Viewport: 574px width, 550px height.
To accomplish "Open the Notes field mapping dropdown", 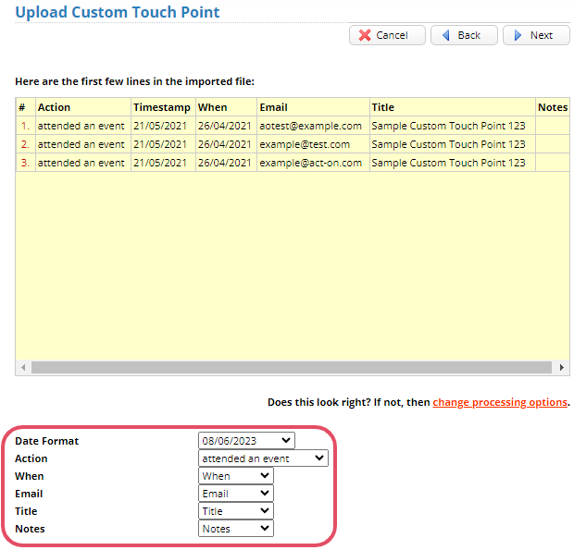I will [x=236, y=529].
